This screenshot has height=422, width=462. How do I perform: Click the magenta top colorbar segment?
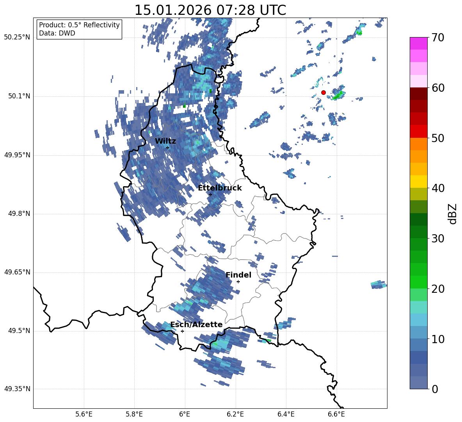coord(418,44)
